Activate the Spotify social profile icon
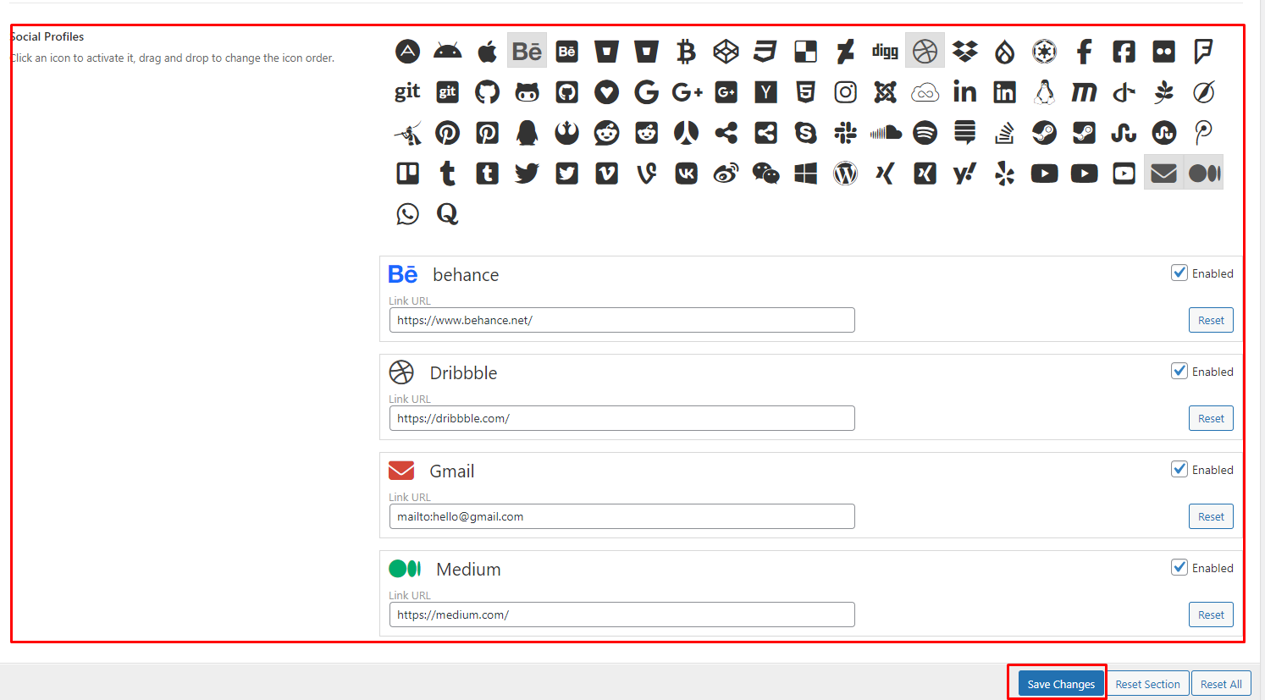1265x700 pixels. pos(925,133)
